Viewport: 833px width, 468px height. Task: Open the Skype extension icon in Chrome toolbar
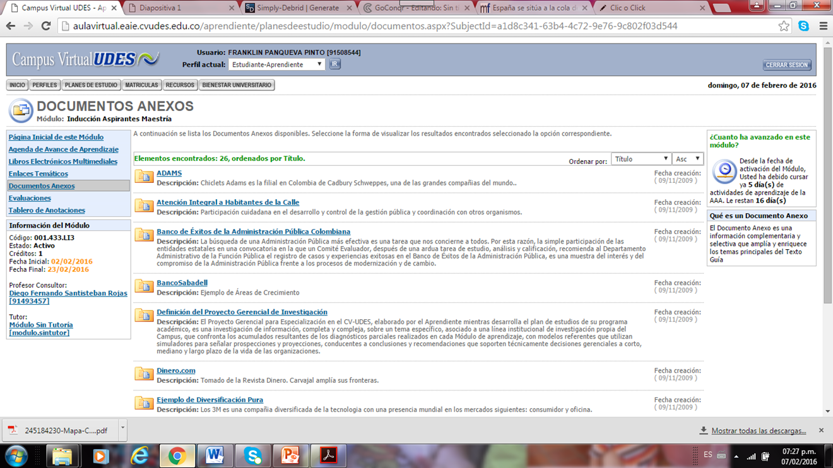(x=803, y=26)
